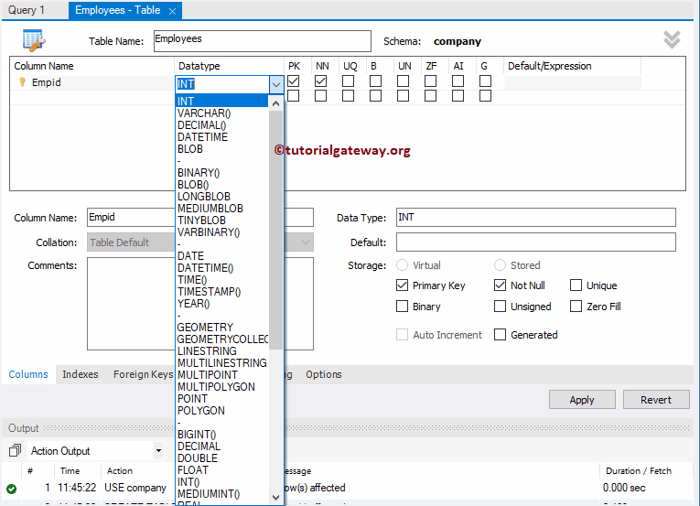The height and width of the screenshot is (506, 700).
Task: Enable the Zero Fill checkbox
Action: point(576,306)
